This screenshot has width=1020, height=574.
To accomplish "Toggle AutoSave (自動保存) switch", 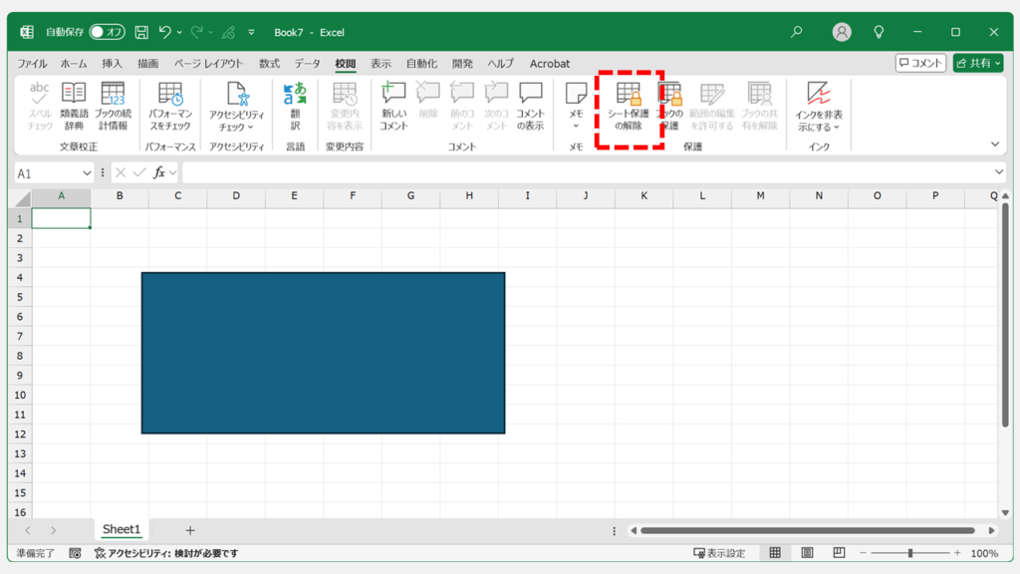I will tap(107, 32).
